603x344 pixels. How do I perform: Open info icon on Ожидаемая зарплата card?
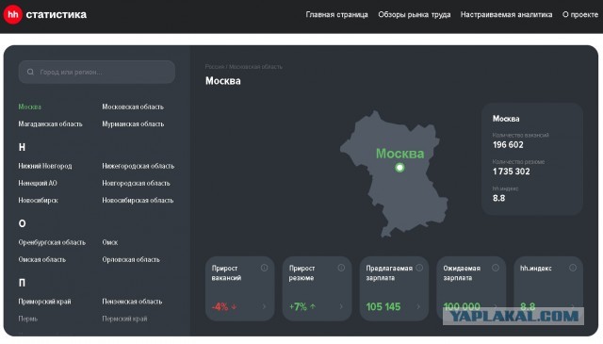coord(496,268)
